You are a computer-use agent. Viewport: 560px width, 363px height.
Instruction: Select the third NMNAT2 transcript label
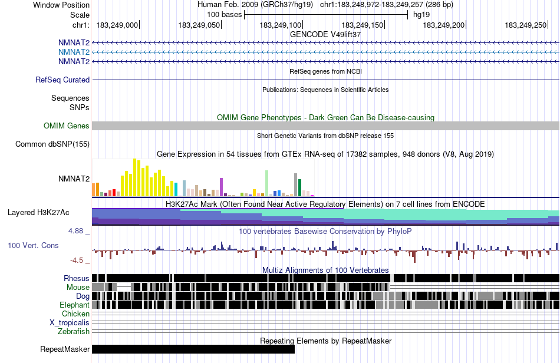pyautogui.click(x=74, y=61)
